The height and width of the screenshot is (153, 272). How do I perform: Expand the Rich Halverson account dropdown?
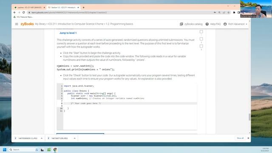[x=246, y=24]
